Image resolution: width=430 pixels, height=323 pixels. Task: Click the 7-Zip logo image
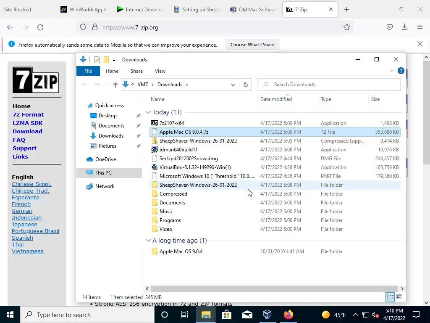click(x=36, y=80)
